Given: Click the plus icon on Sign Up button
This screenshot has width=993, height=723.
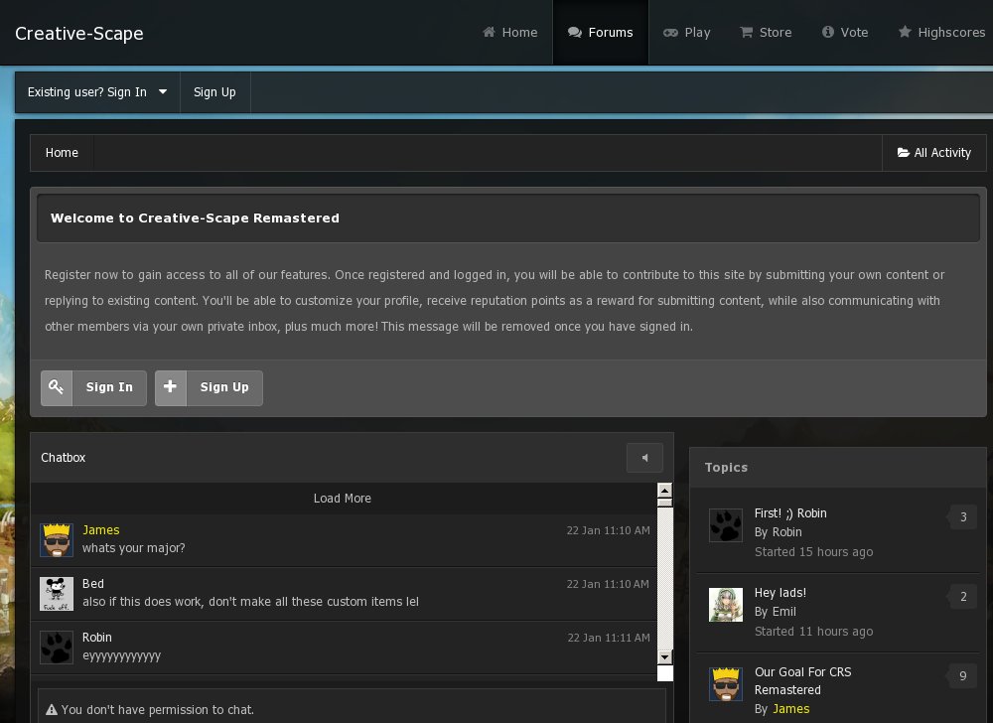Looking at the screenshot, I should 171,387.
